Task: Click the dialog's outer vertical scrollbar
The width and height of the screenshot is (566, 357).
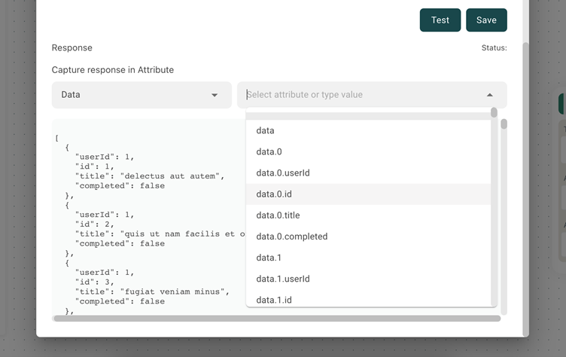Action: click(x=526, y=190)
